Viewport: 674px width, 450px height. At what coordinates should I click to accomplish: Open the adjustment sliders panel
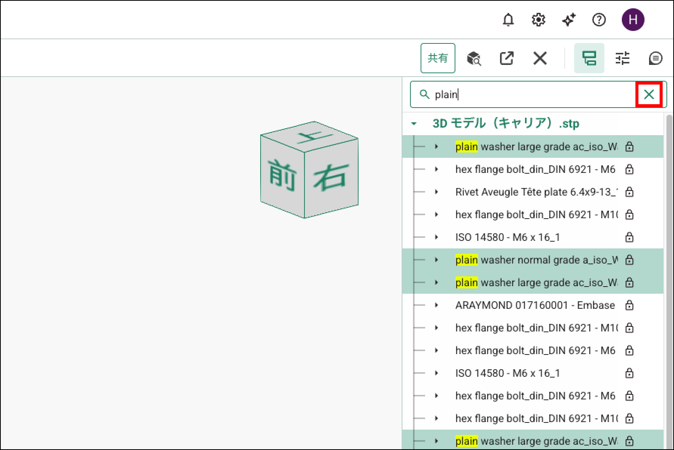click(x=622, y=59)
